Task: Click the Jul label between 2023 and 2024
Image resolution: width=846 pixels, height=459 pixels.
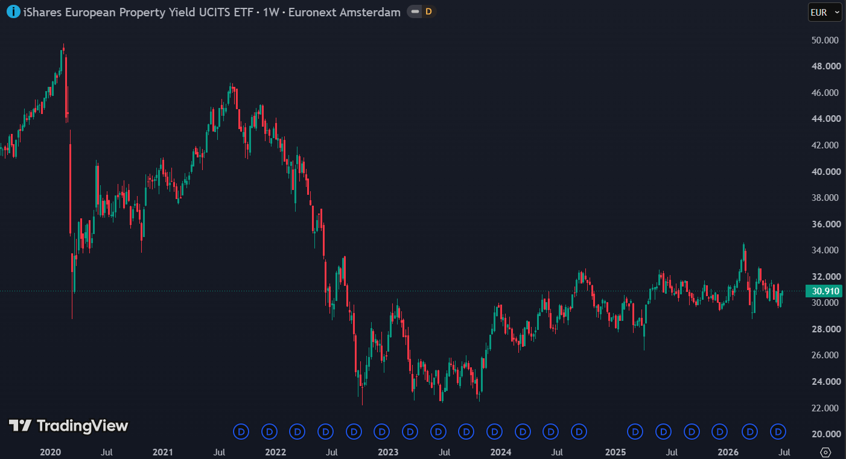Action: point(444,452)
